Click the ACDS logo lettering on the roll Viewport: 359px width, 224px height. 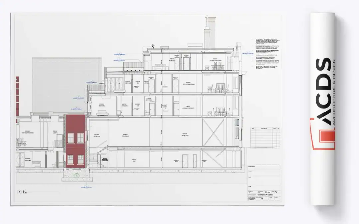[321, 92]
